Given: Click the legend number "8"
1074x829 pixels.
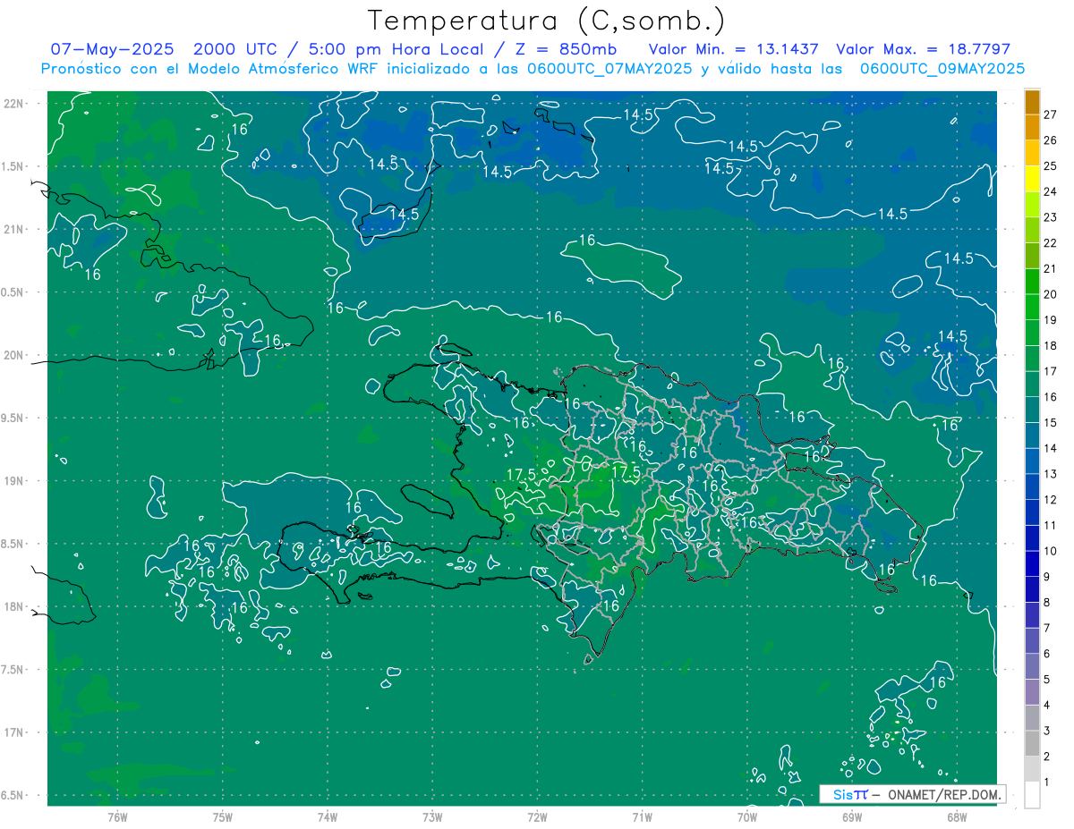Looking at the screenshot, I should click(1047, 603).
